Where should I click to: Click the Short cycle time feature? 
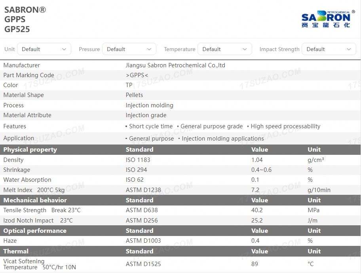coord(151,126)
